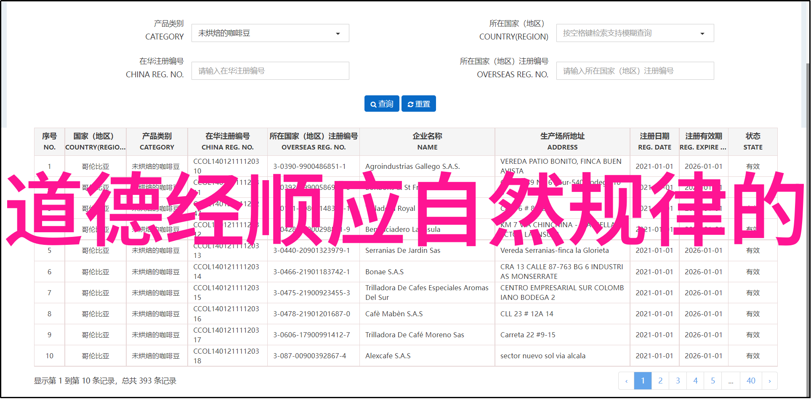
Task: Click the China Reg. No. input field
Action: (x=270, y=71)
